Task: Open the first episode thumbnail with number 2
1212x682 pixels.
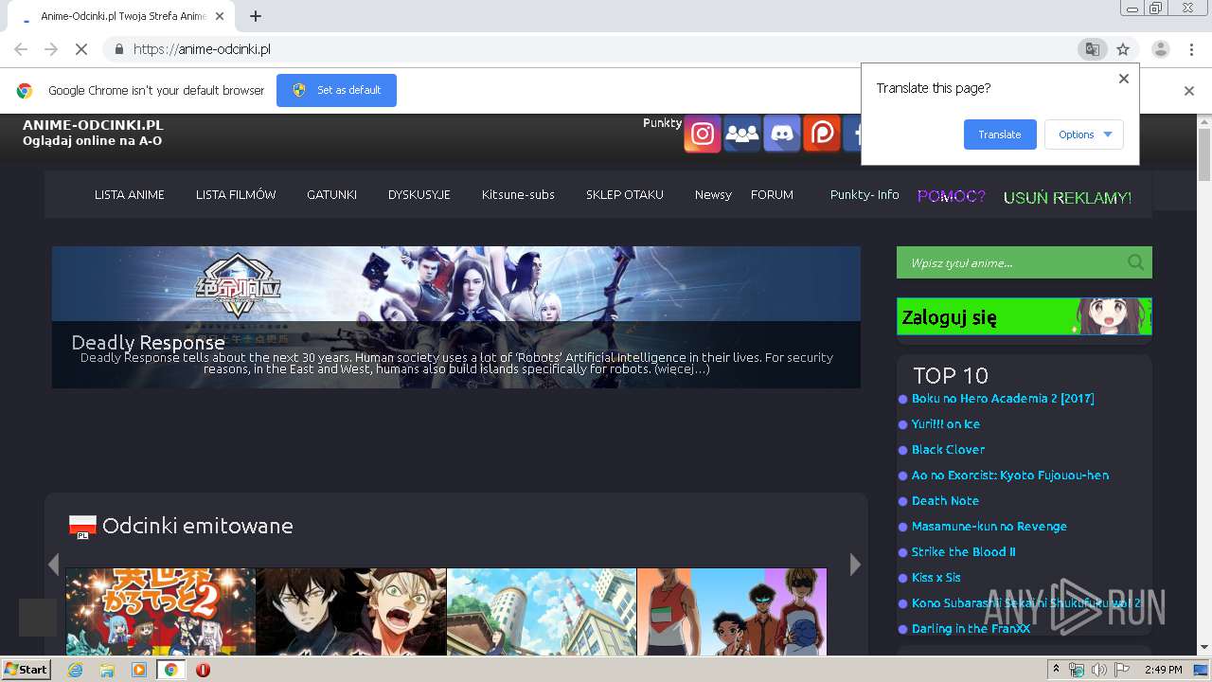Action: point(160,612)
